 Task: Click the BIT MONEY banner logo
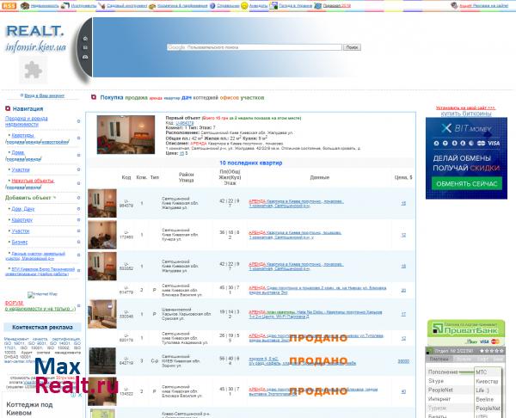coord(466,128)
